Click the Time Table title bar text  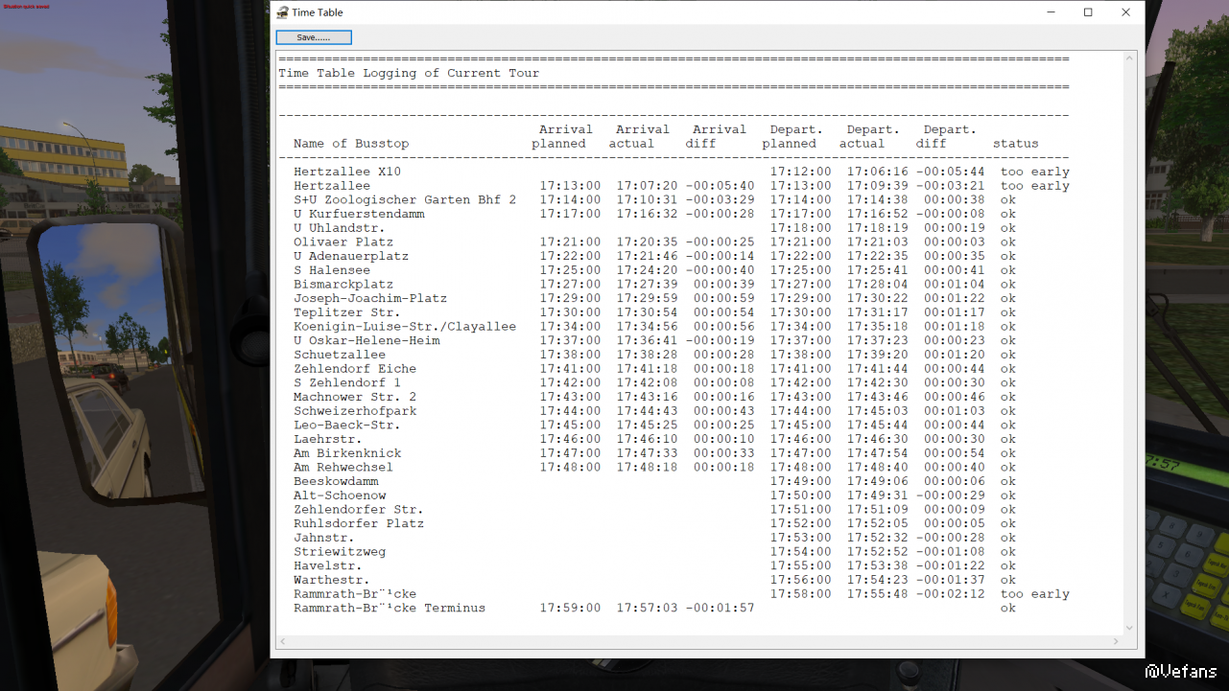tap(318, 12)
